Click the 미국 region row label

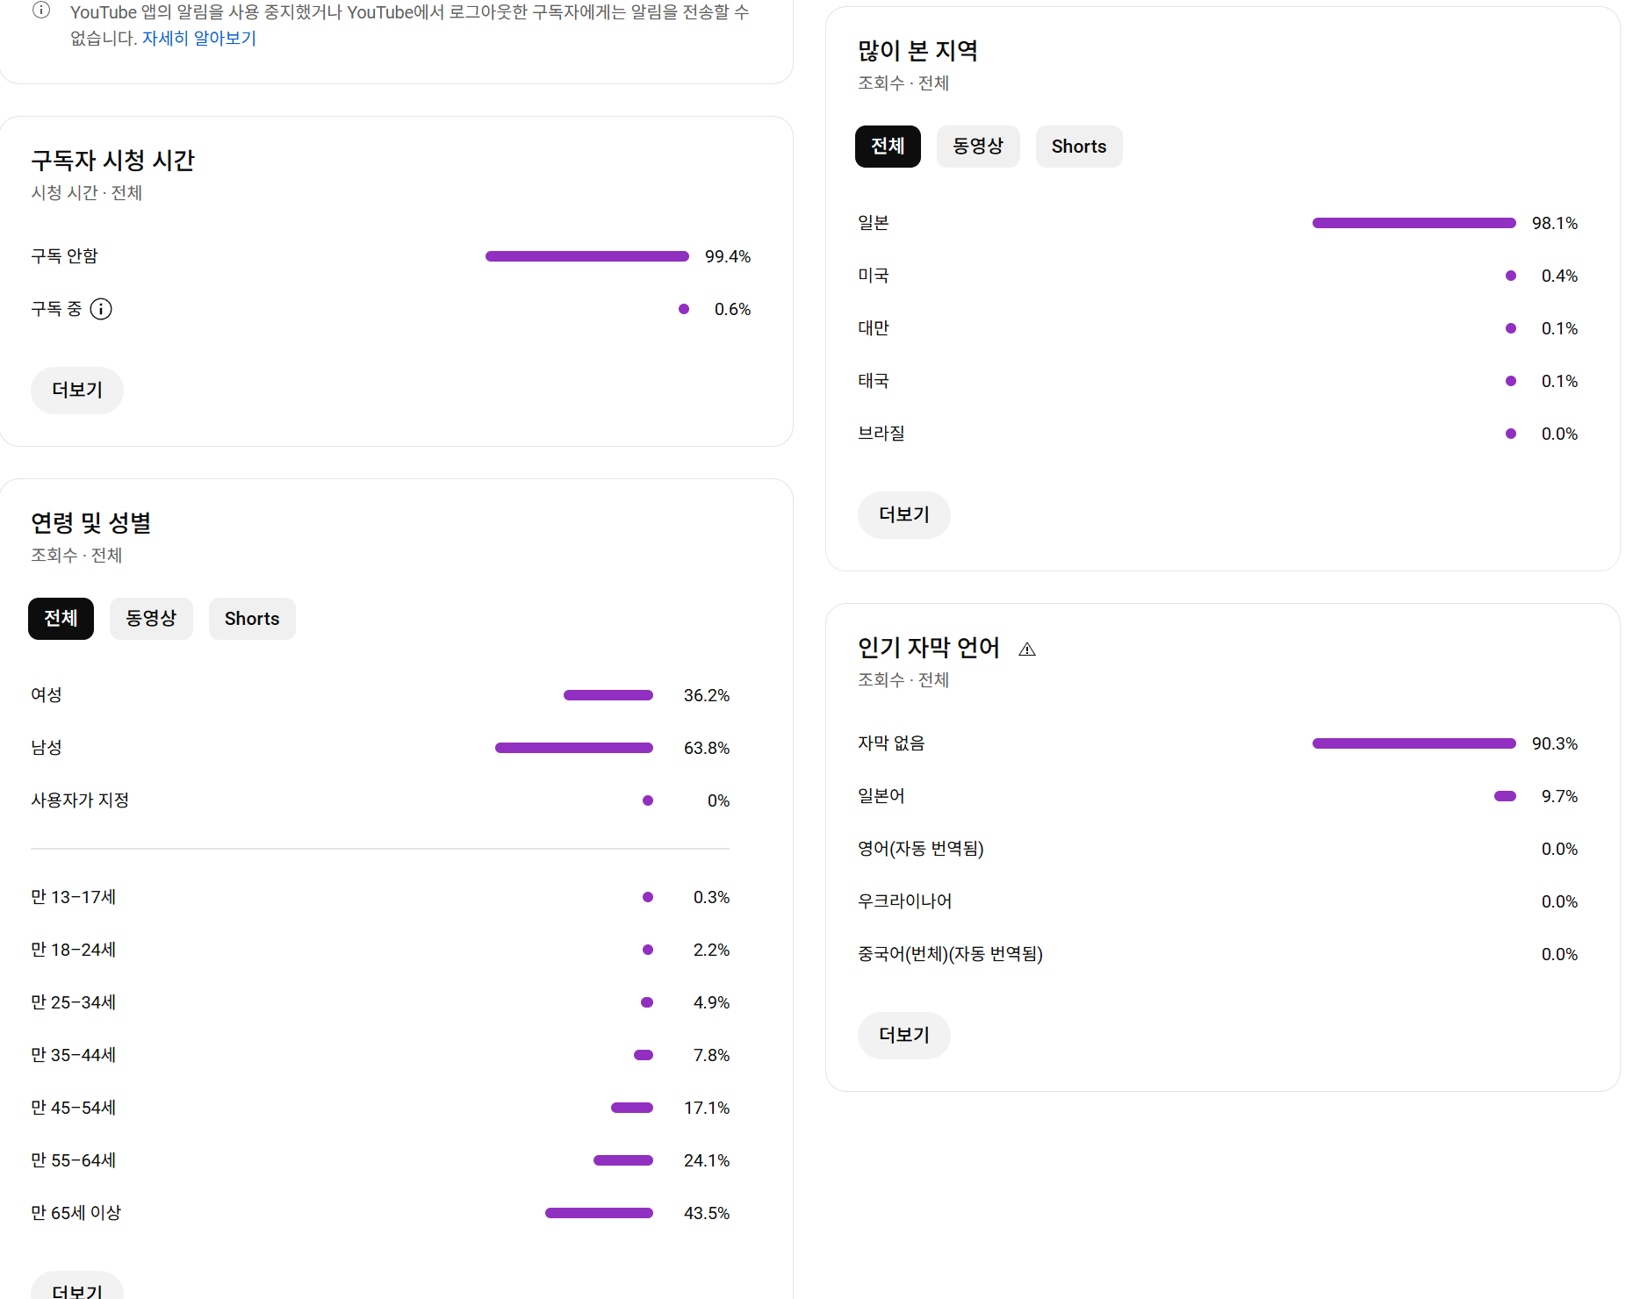[874, 276]
